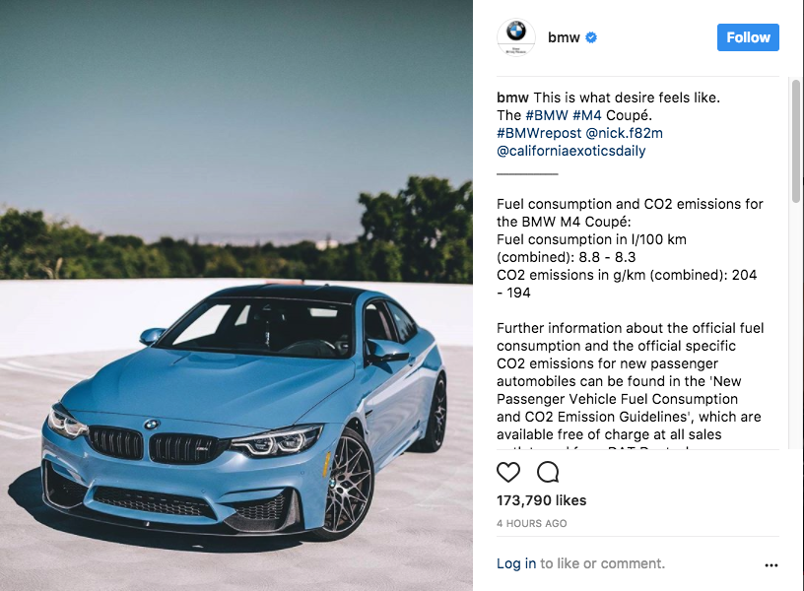Click the BMW roundel on the car hood
Screen dimensions: 804x591
(x=152, y=425)
